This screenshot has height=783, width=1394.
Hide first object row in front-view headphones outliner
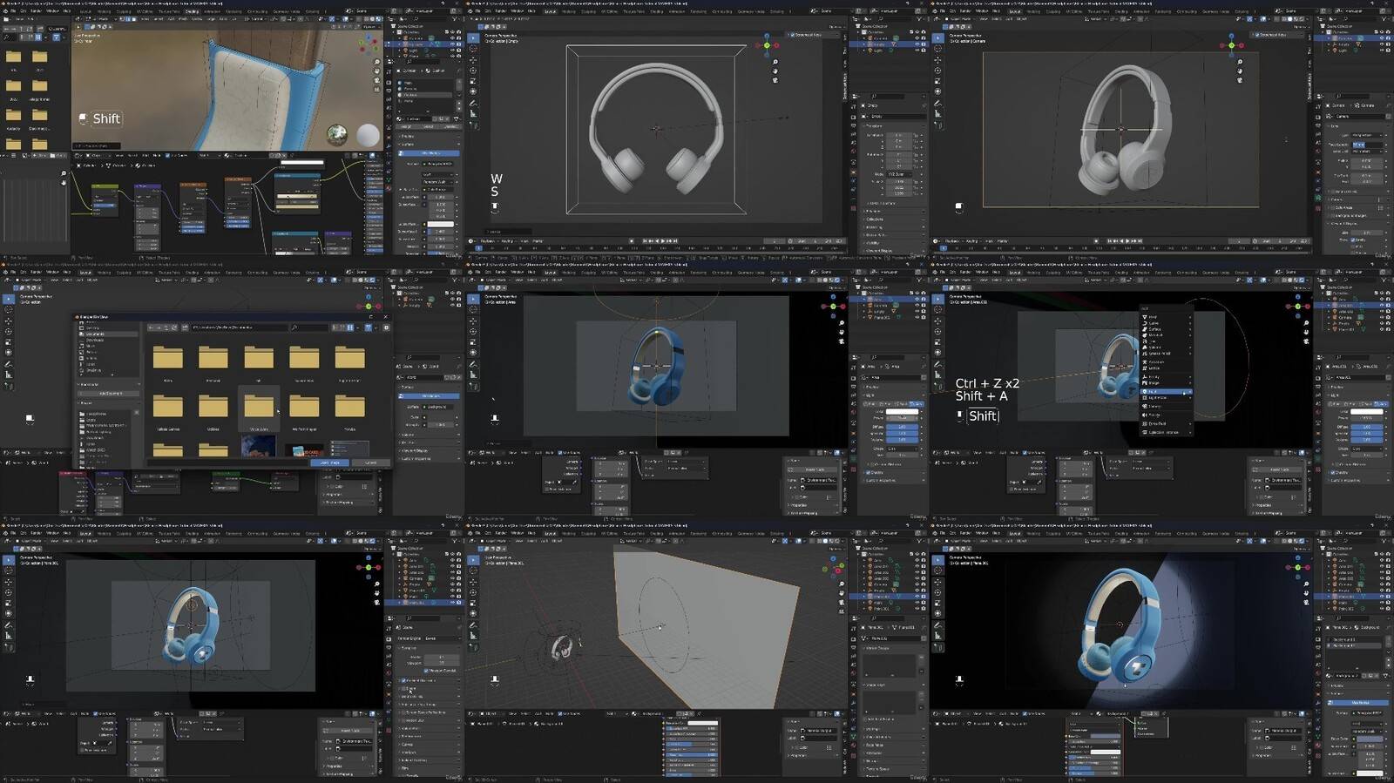[917, 37]
